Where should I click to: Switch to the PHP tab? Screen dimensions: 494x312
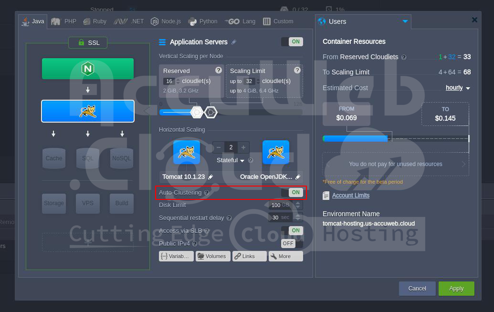[x=64, y=21]
